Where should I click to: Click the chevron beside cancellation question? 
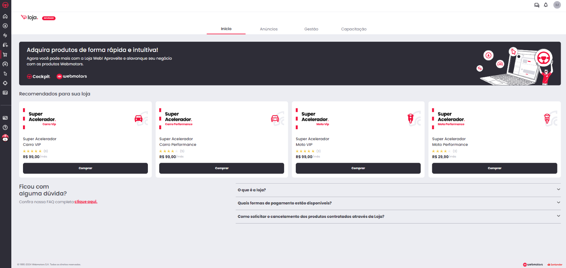559,216
